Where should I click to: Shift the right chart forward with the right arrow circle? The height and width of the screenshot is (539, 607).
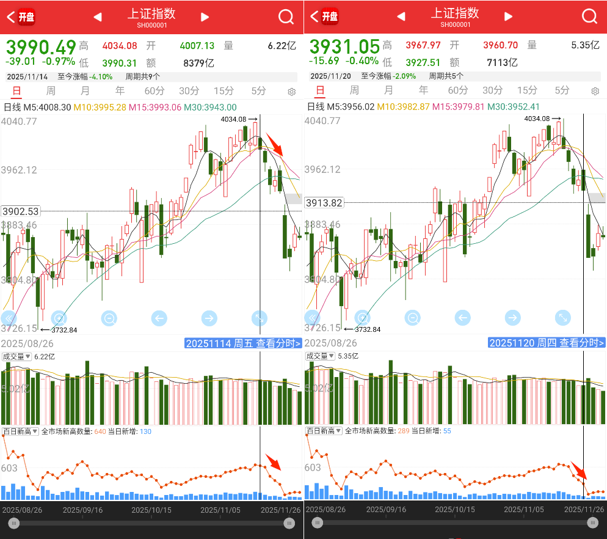click(512, 318)
